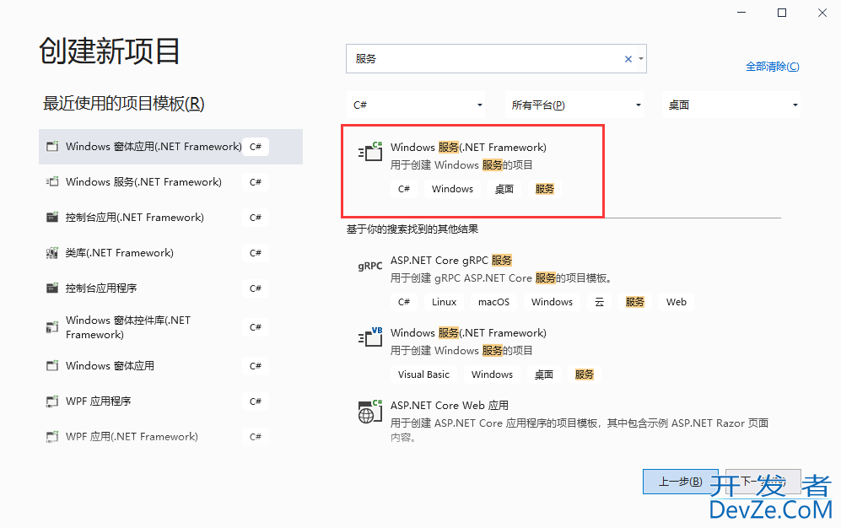
Task: Click the C# Windows service result icon
Action: [x=370, y=152]
